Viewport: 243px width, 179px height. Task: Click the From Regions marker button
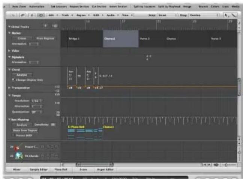coord(45,38)
